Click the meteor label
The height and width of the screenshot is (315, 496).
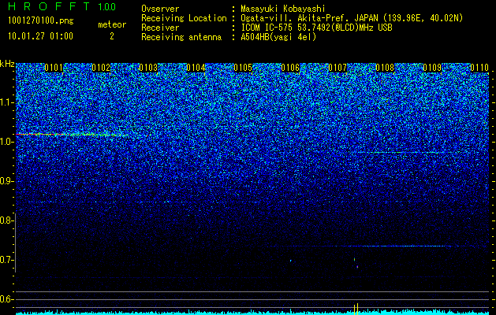pyautogui.click(x=112, y=24)
